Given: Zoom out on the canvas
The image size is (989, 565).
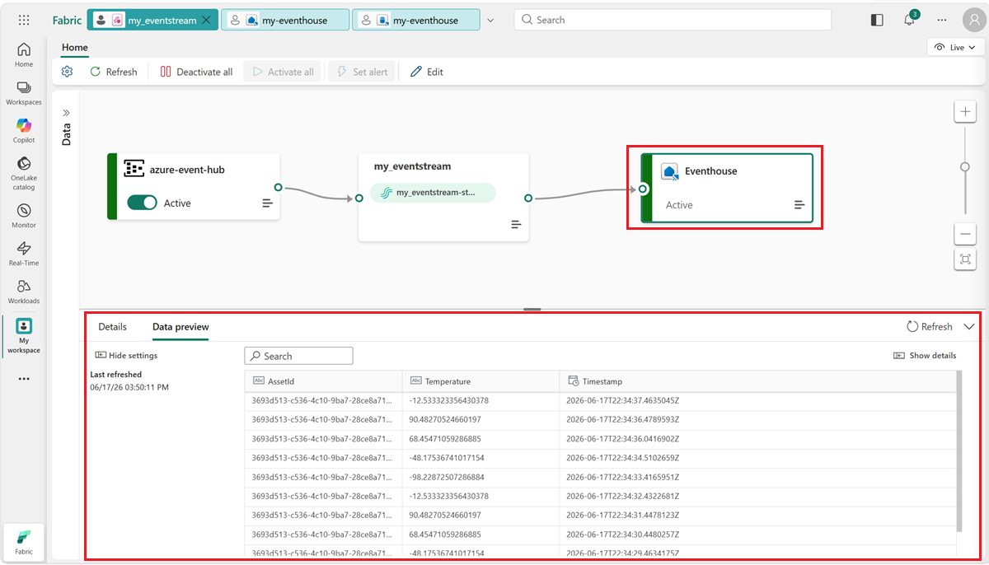Looking at the screenshot, I should pos(965,234).
